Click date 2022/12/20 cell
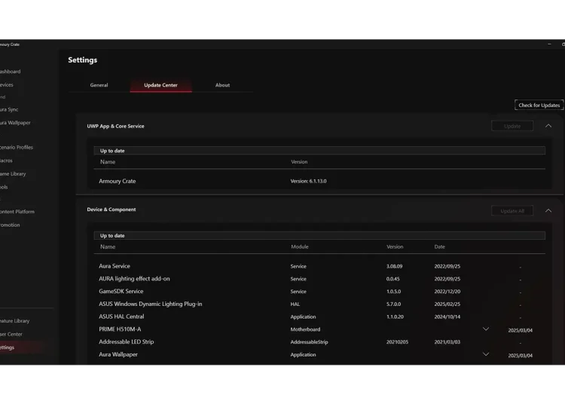565x404 pixels. pyautogui.click(x=447, y=292)
